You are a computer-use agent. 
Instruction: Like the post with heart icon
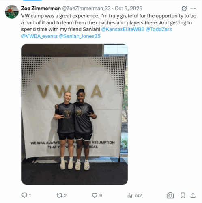95,195
